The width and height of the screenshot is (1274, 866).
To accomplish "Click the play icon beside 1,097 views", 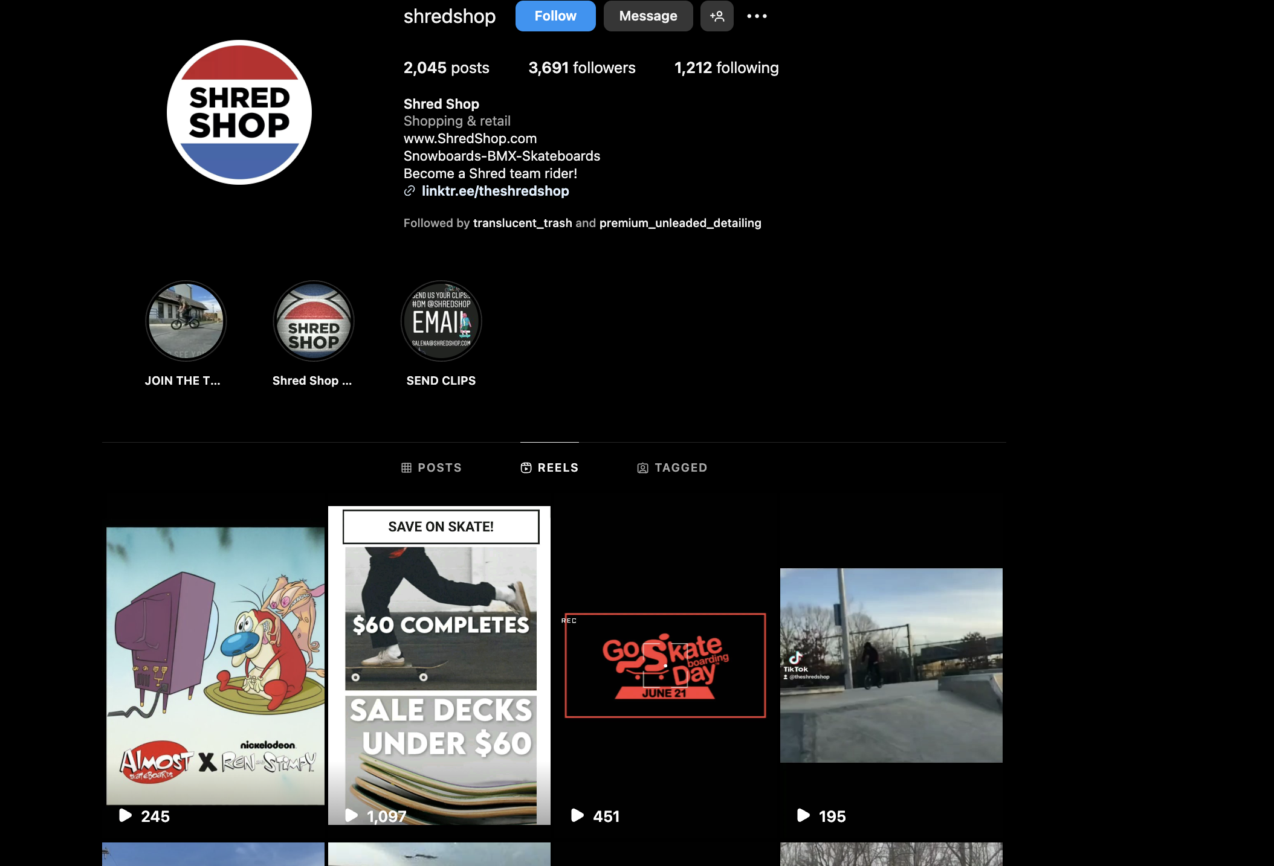I will [351, 815].
